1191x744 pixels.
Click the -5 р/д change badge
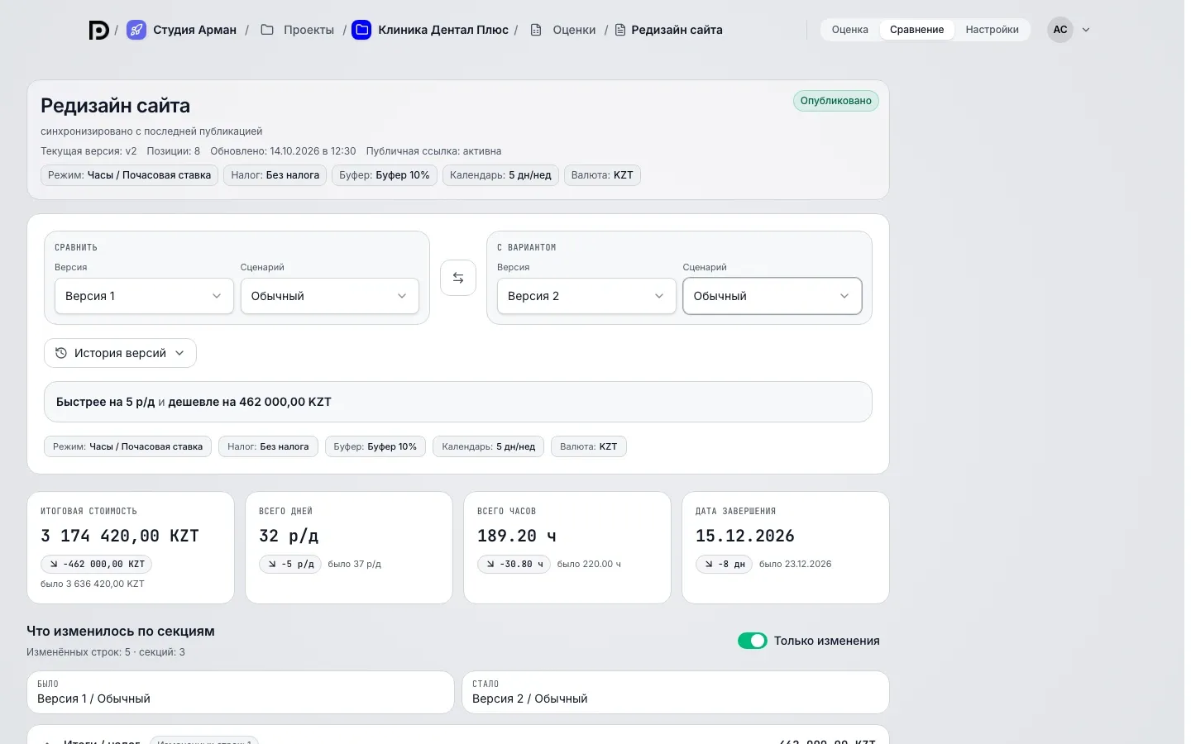point(290,564)
